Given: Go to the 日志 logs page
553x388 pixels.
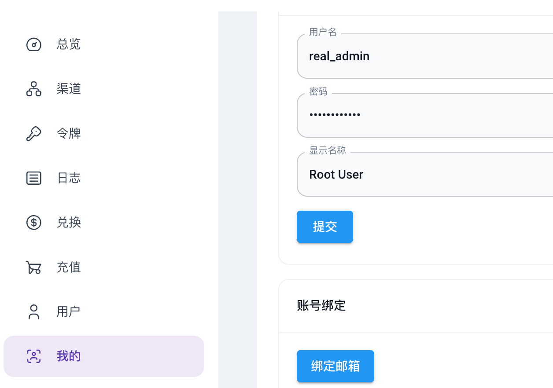Looking at the screenshot, I should click(69, 178).
